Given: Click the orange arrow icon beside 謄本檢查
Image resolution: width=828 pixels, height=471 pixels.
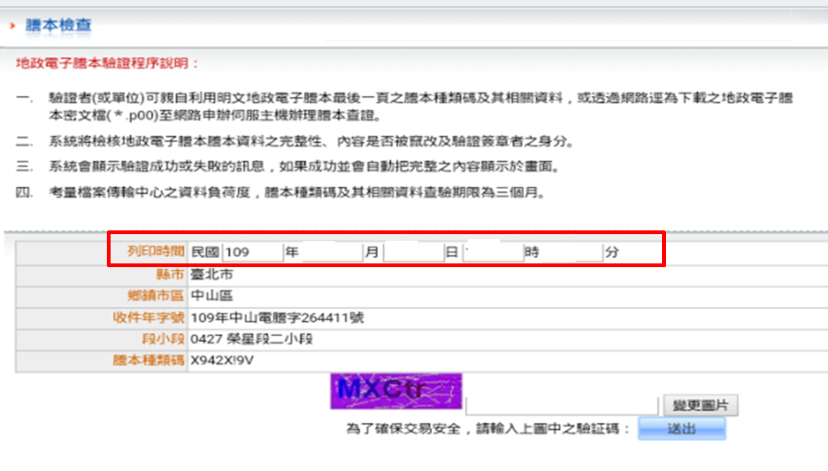Looking at the screenshot, I should (x=13, y=26).
